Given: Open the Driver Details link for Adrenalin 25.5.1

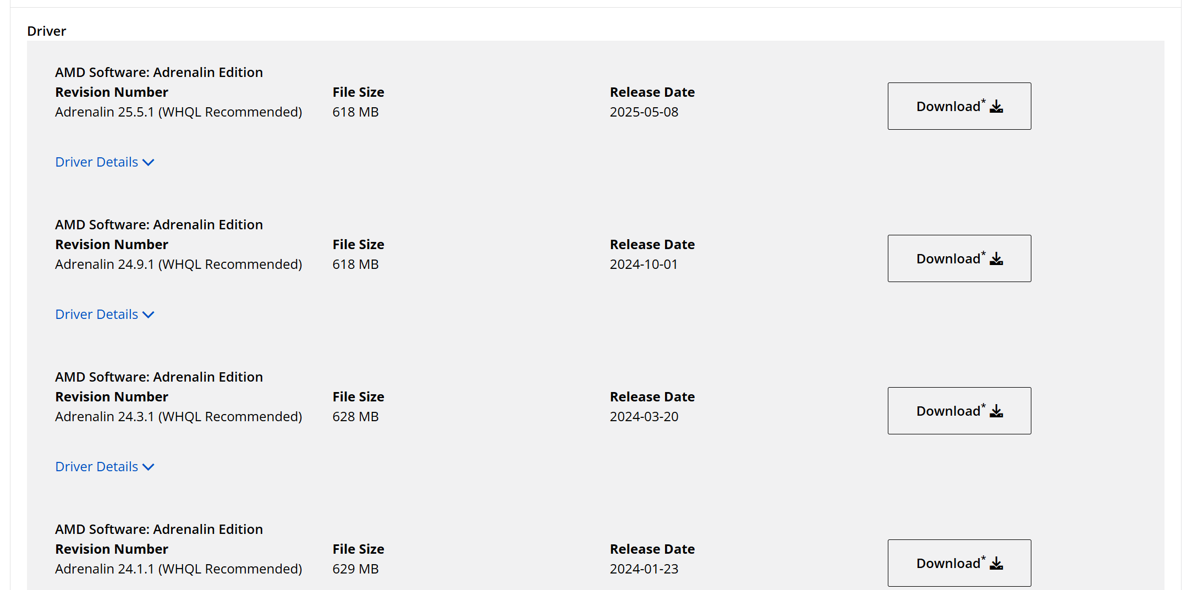Looking at the screenshot, I should tap(97, 162).
